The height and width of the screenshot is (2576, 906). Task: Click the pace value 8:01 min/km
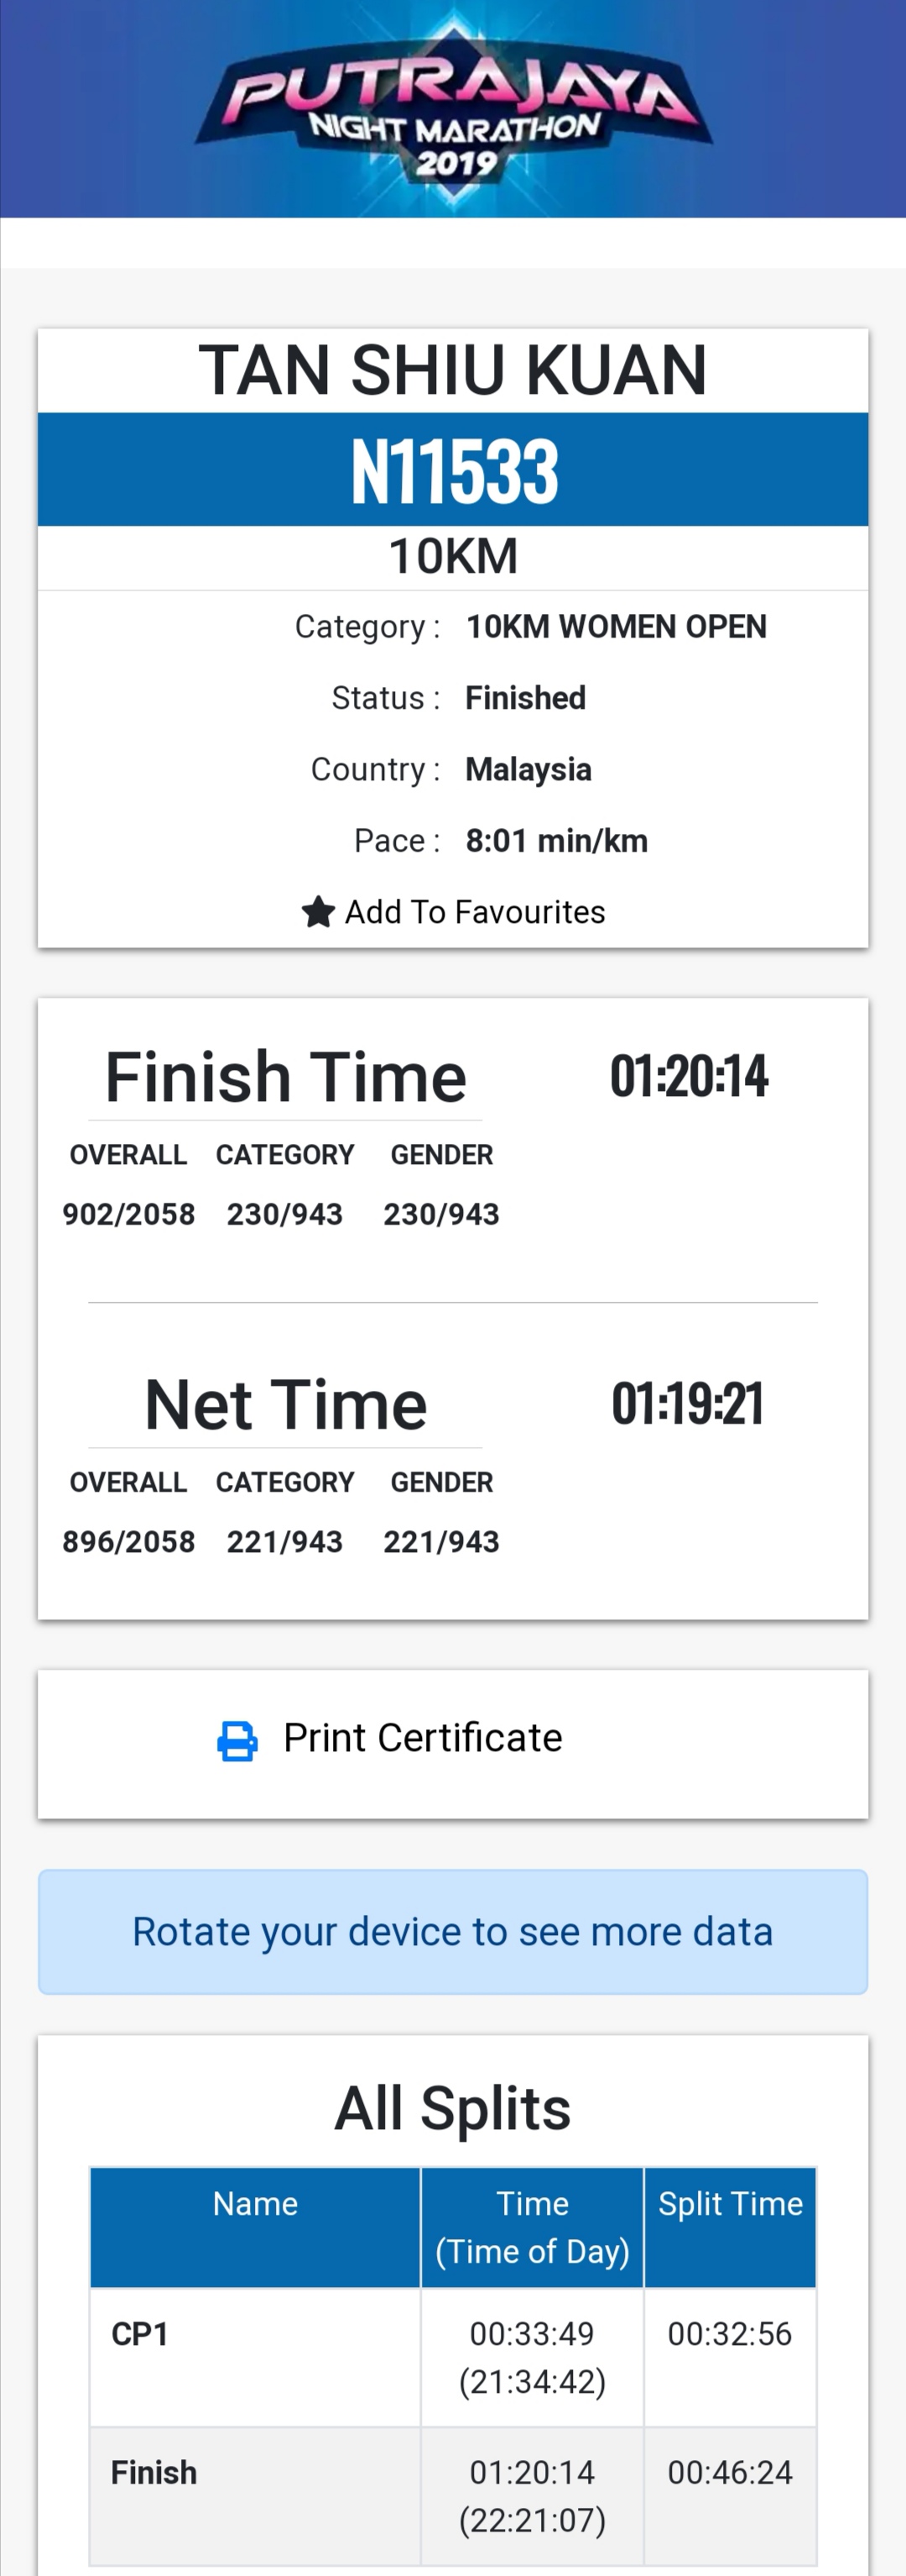(x=556, y=841)
